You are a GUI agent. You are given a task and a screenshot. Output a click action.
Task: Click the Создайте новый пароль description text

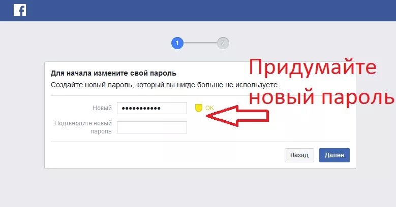coord(165,85)
